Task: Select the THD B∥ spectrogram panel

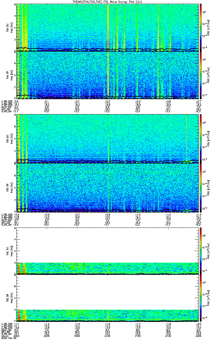Action: coord(107,188)
